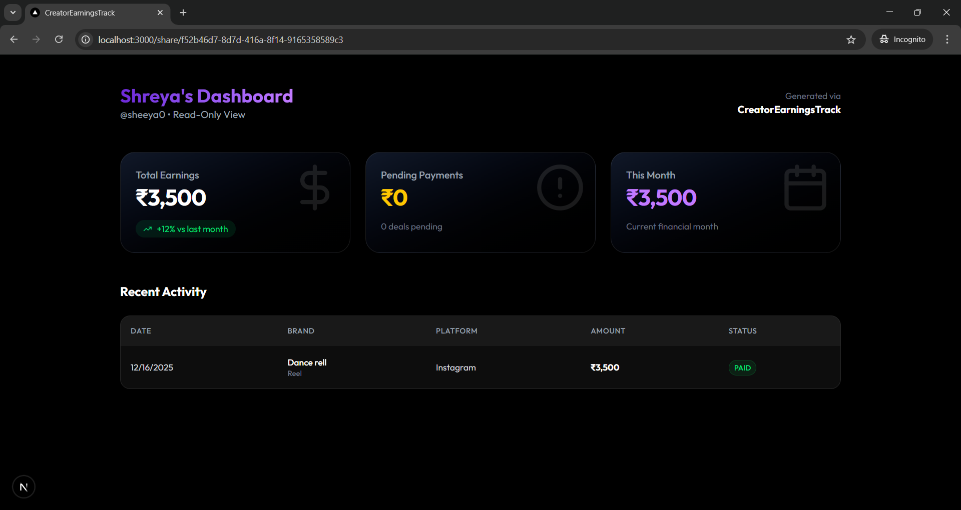This screenshot has height=510, width=961.
Task: Open the browser options three-dot menu
Action: click(x=947, y=39)
